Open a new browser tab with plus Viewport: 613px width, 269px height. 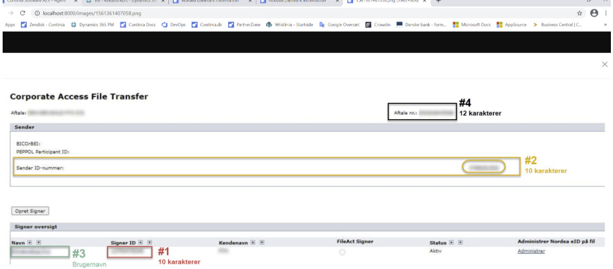click(438, 1)
